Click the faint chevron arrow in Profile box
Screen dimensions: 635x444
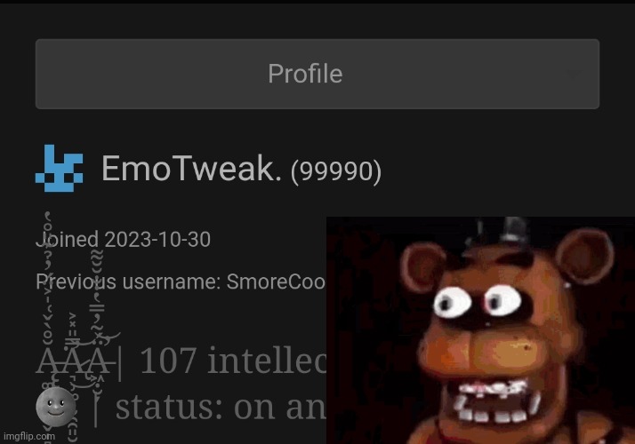[x=573, y=74]
